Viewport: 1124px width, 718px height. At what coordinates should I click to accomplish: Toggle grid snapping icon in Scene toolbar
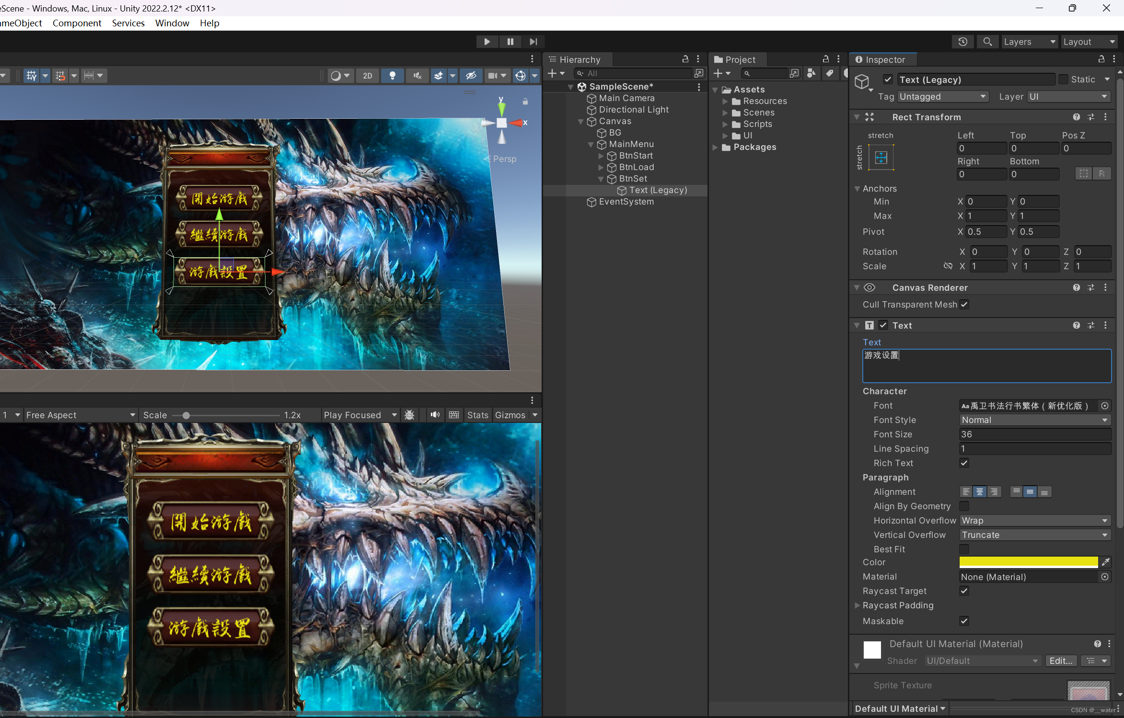pos(60,76)
